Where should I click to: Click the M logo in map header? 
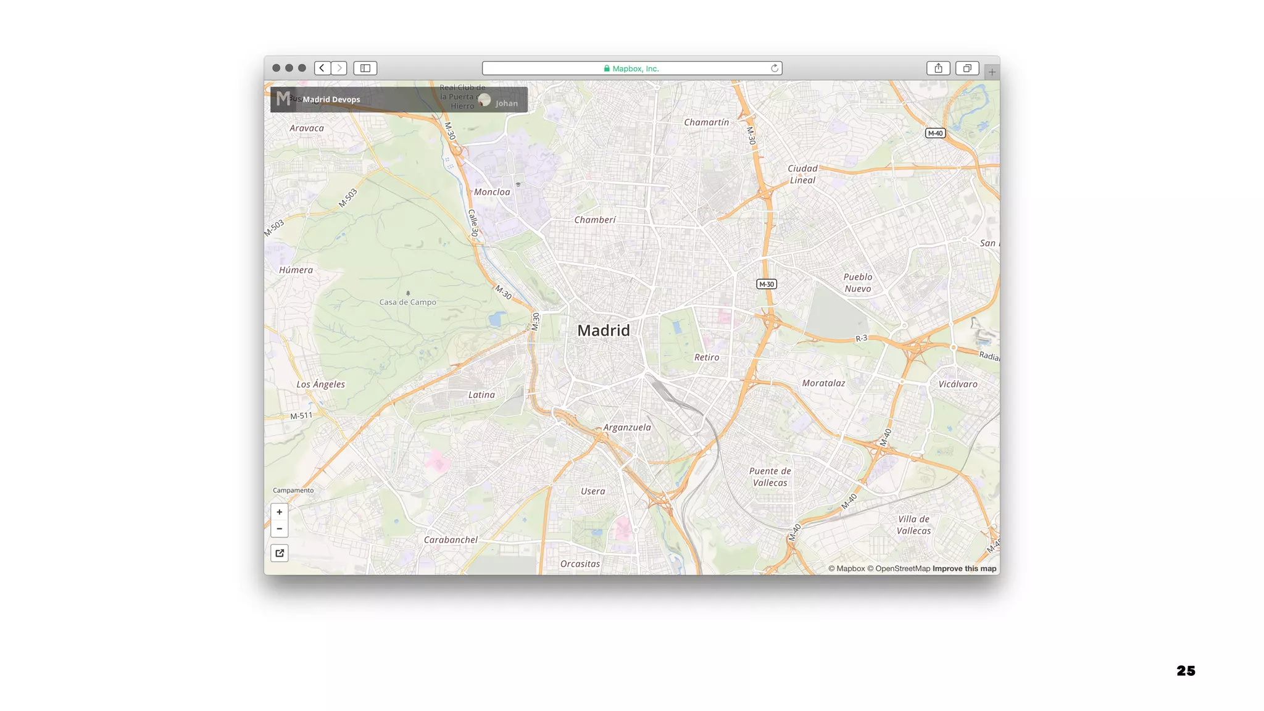tap(283, 99)
